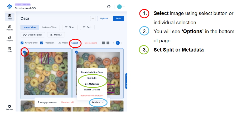Open the user avatar menu

121,7
